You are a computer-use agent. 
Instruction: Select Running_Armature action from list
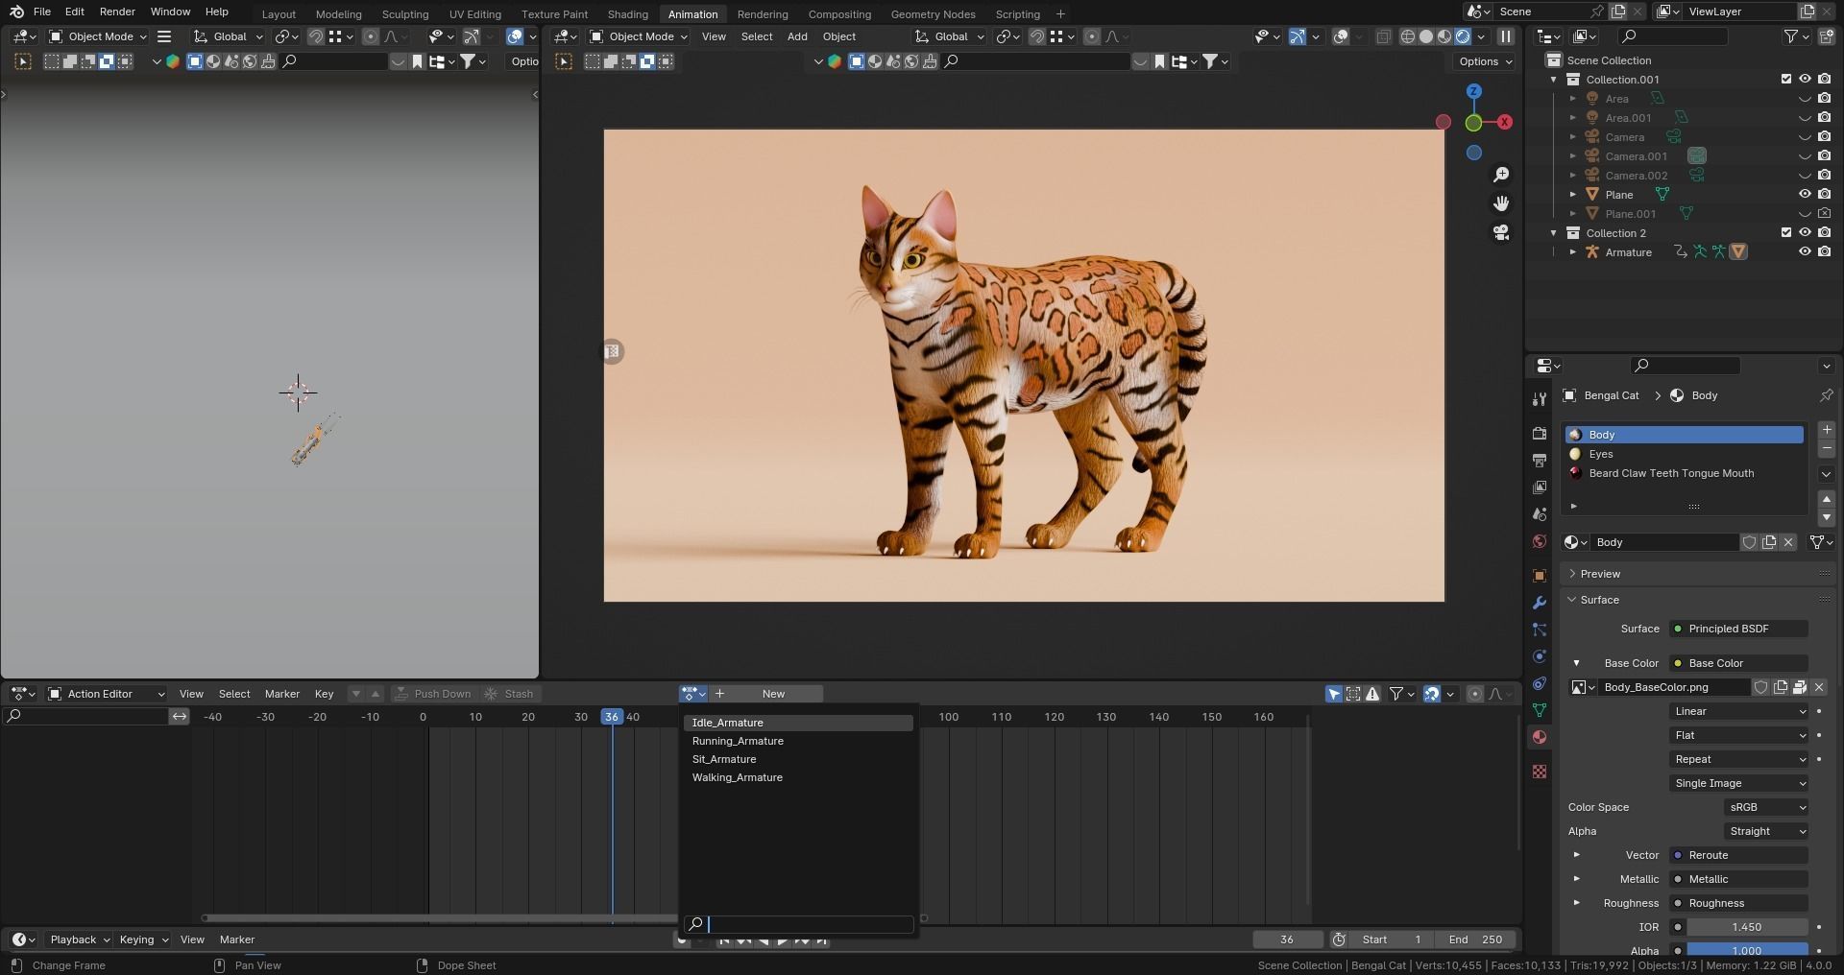point(798,741)
